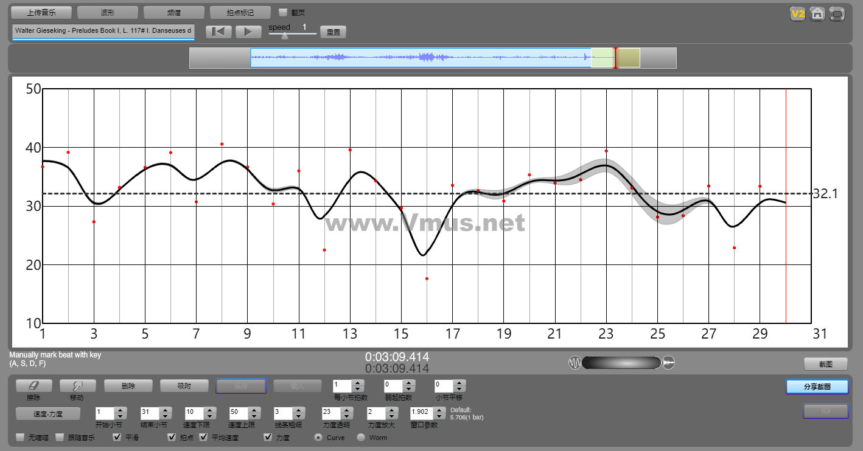Screen dimensions: 863x451
Task: Open the 频谱 spectrum view
Action: [174, 12]
